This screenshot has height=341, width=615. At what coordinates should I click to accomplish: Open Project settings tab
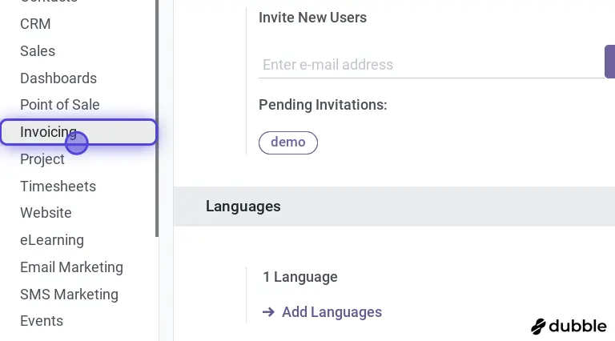point(42,159)
